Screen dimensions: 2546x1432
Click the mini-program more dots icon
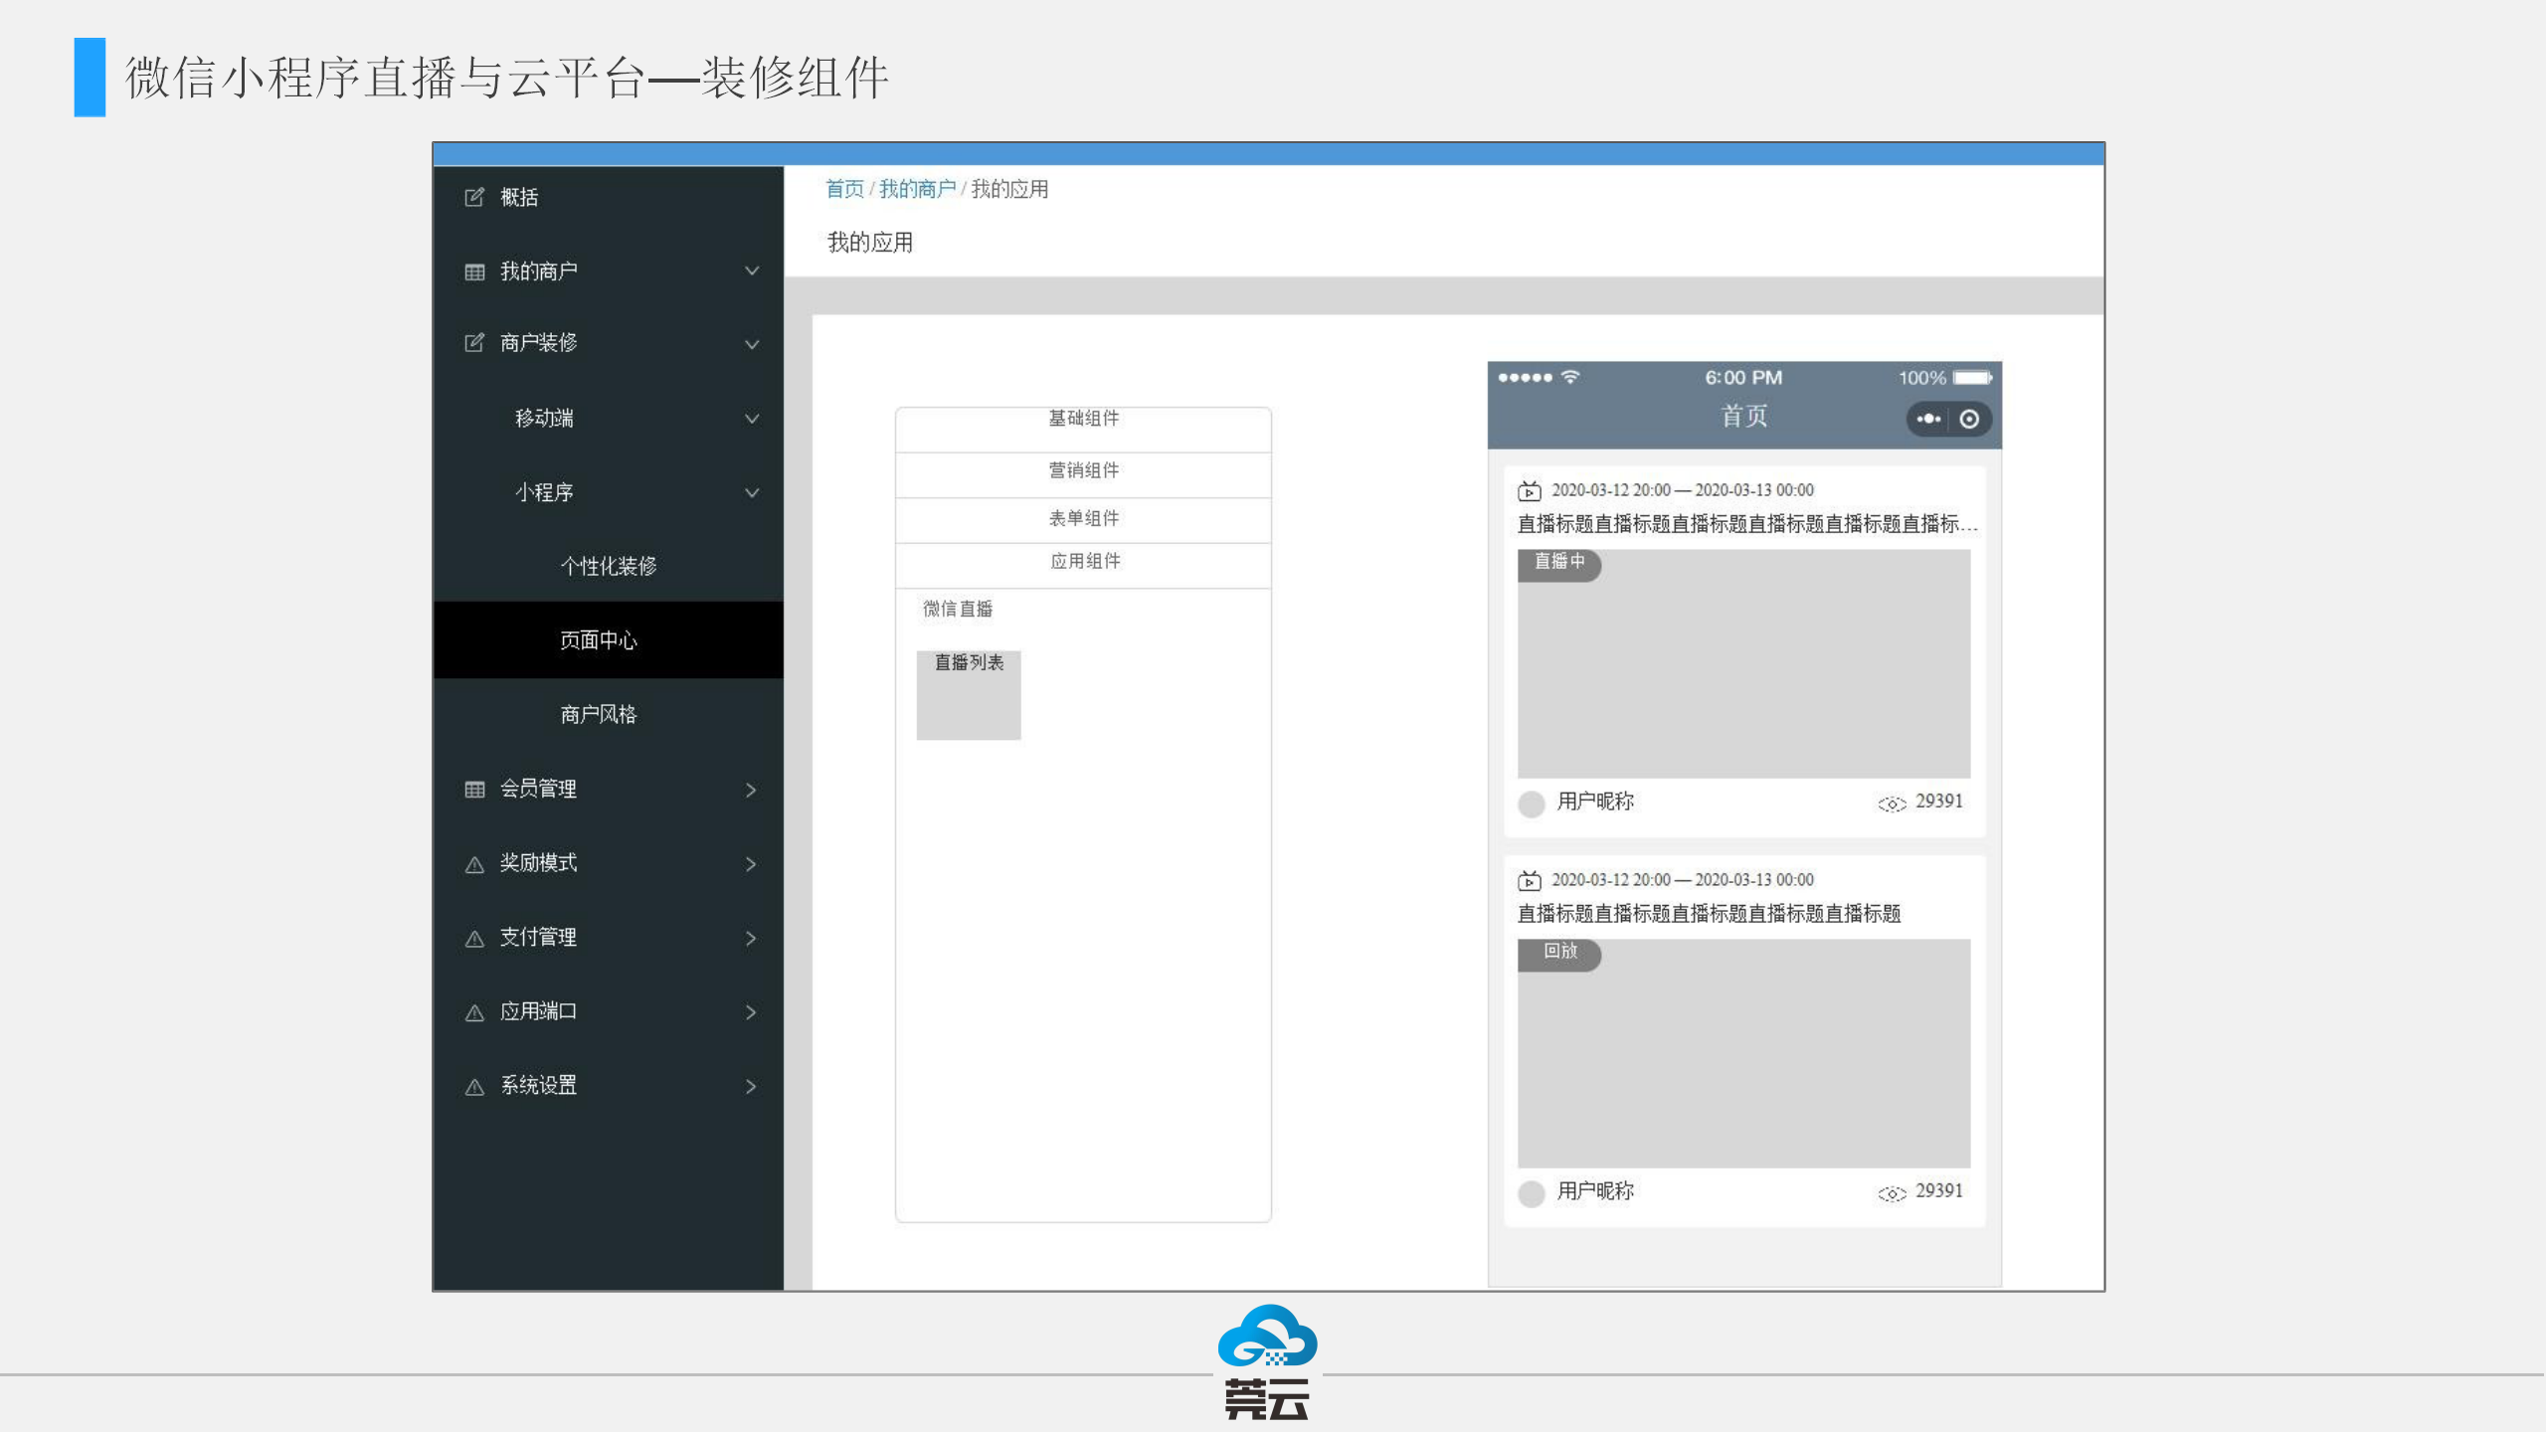1928,419
